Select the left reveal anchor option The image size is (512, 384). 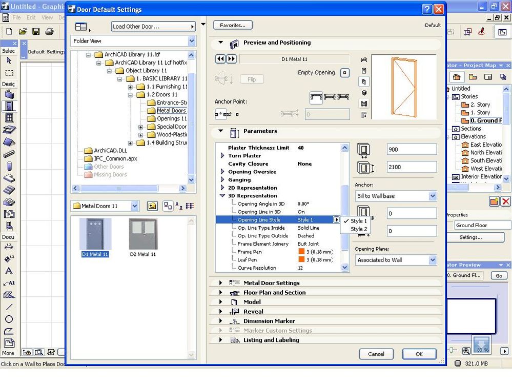pyautogui.click(x=316, y=97)
